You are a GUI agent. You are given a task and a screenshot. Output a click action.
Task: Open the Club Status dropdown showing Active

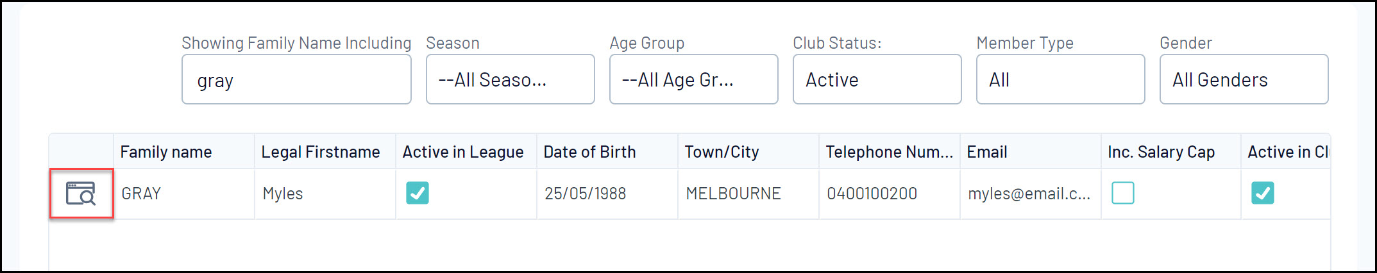coord(877,79)
